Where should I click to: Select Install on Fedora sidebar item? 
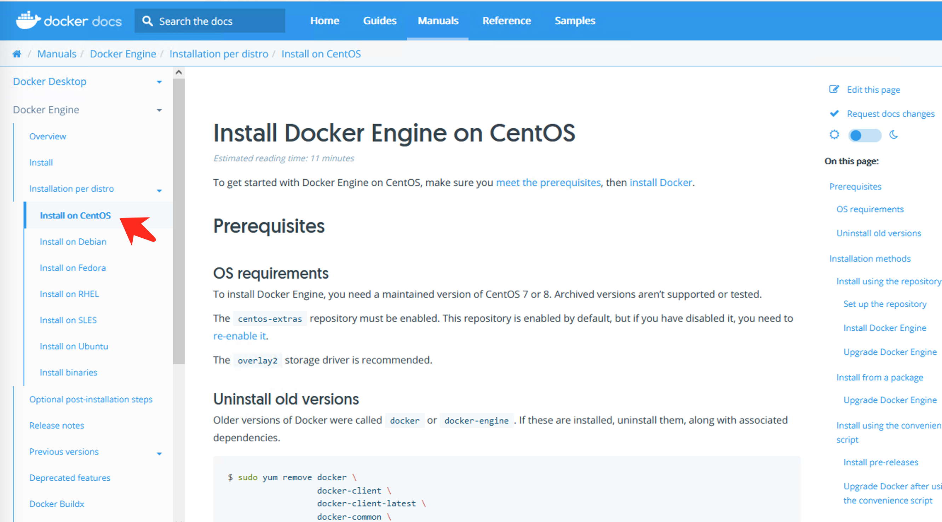[x=73, y=268]
